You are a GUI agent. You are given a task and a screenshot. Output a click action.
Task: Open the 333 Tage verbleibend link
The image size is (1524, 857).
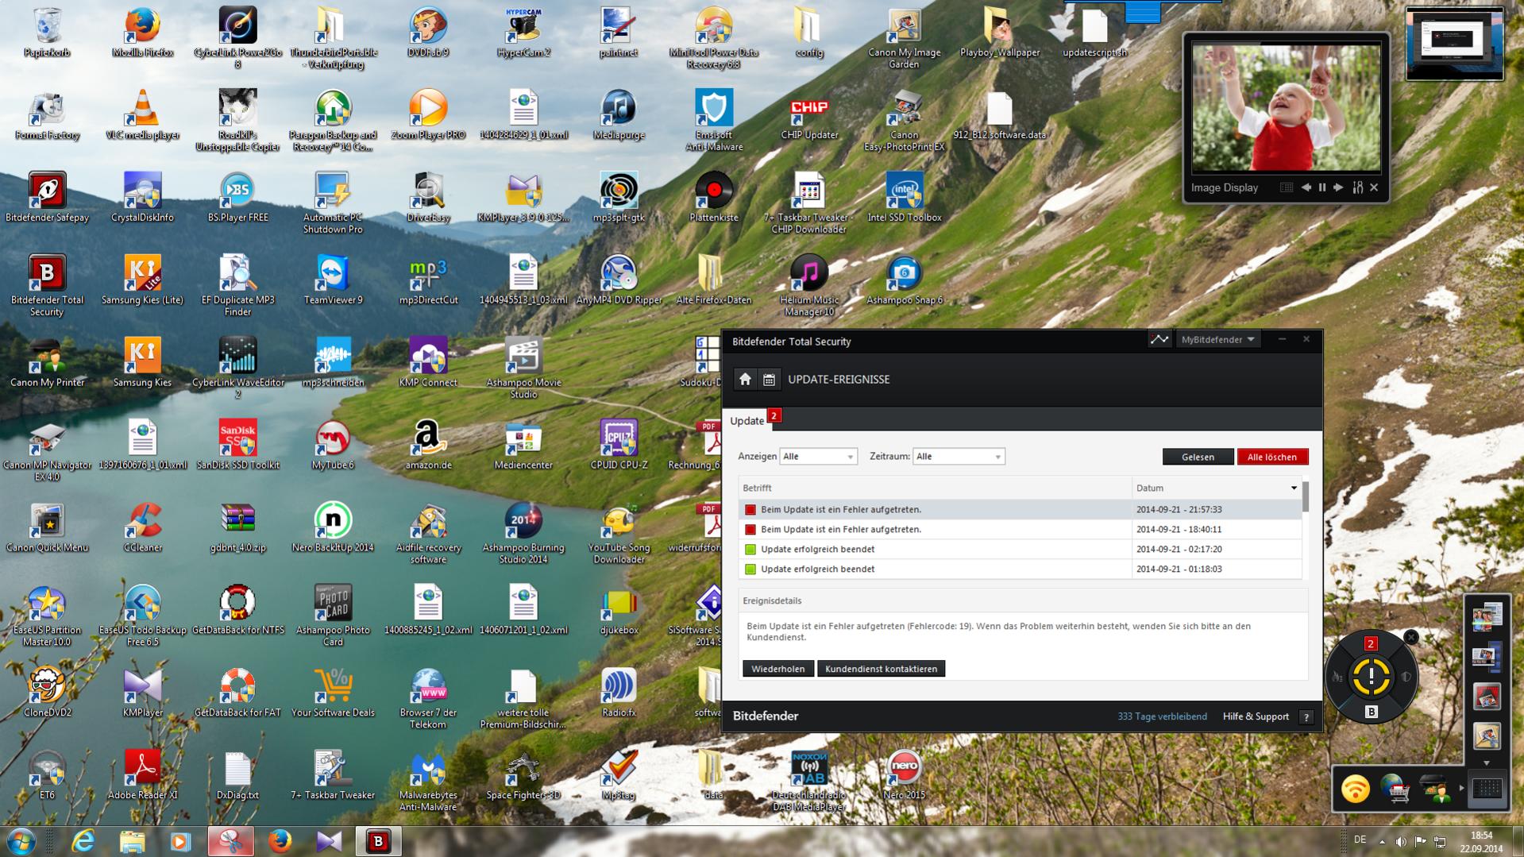click(1162, 716)
